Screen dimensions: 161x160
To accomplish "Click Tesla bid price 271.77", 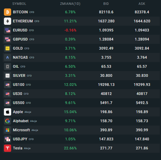I will pos(106,148).
